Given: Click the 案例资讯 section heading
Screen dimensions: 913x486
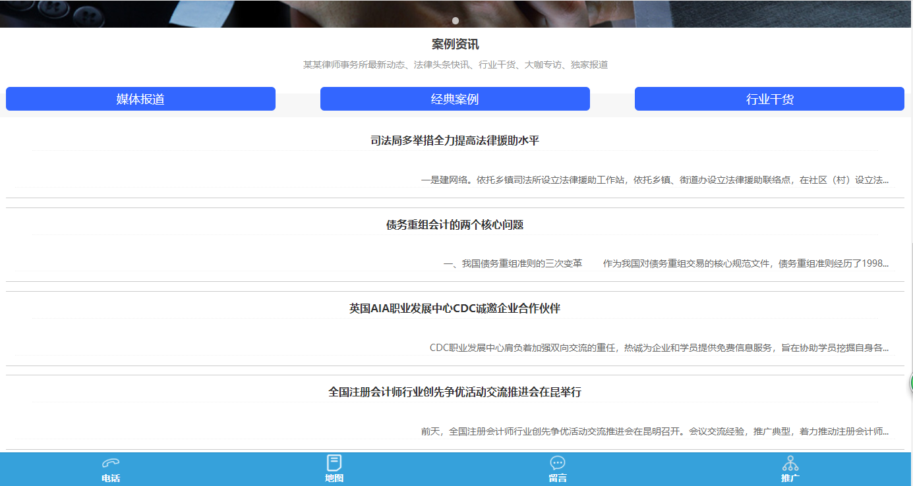Looking at the screenshot, I should (x=455, y=45).
